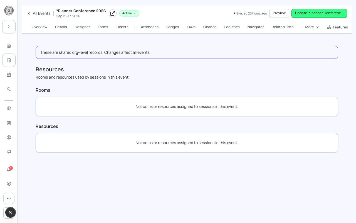Click the Preview button

[x=279, y=13]
